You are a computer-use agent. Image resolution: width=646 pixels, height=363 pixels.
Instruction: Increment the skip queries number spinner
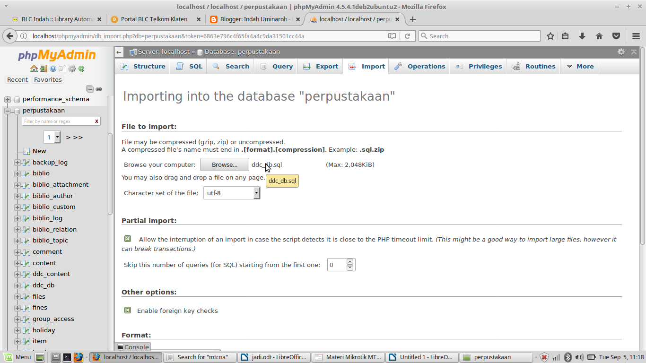350,262
